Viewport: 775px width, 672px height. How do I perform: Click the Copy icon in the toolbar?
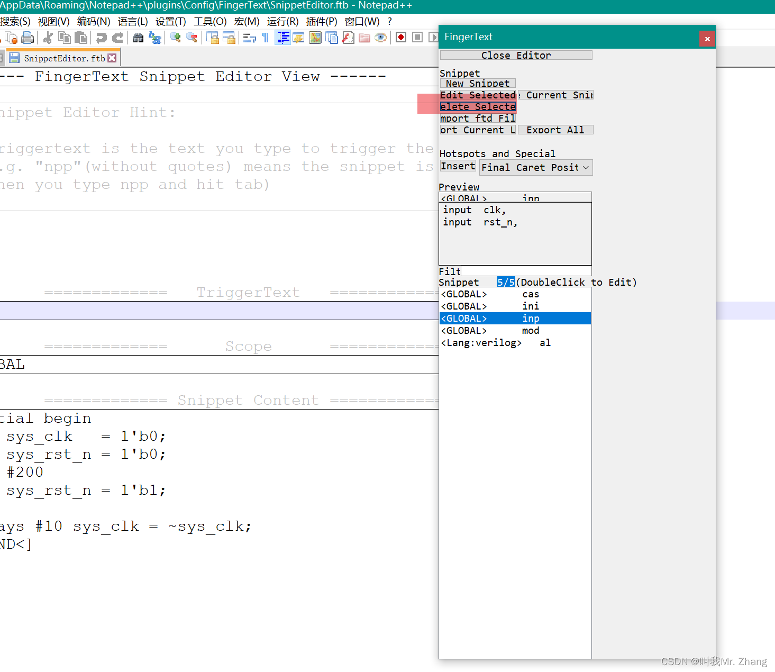point(64,38)
